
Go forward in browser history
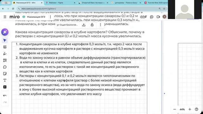[8, 9]
